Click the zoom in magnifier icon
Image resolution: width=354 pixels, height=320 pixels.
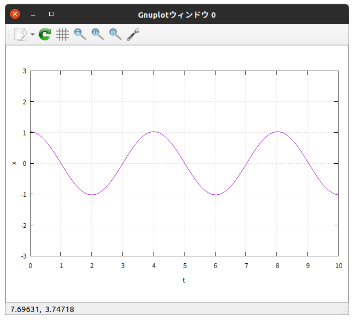tap(98, 34)
